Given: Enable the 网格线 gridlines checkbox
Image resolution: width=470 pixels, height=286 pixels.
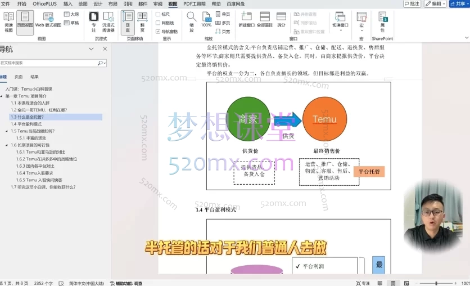Looking at the screenshot, I should tap(158, 23).
